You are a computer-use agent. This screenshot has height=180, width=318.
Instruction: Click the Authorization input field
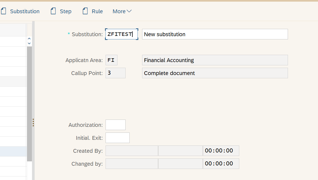[x=116, y=125]
